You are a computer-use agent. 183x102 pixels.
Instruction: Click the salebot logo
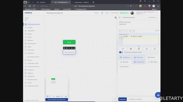pyautogui.click(x=28, y=13)
